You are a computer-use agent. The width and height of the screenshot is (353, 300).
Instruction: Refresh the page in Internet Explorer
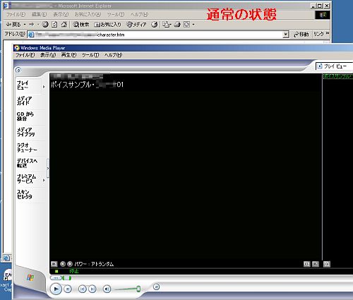pos(54,24)
